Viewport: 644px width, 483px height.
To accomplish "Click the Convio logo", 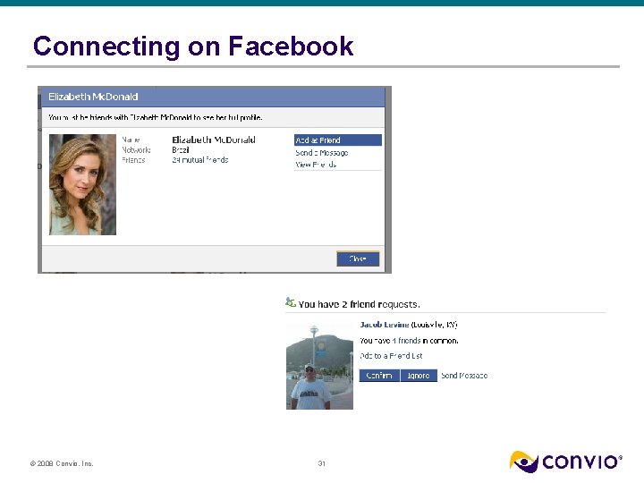I will [x=566, y=462].
